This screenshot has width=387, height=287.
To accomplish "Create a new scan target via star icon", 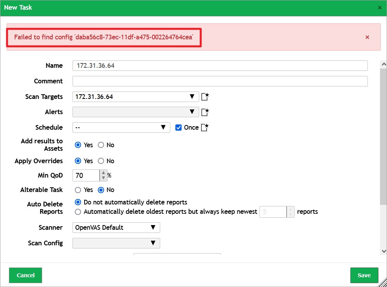I will [205, 97].
